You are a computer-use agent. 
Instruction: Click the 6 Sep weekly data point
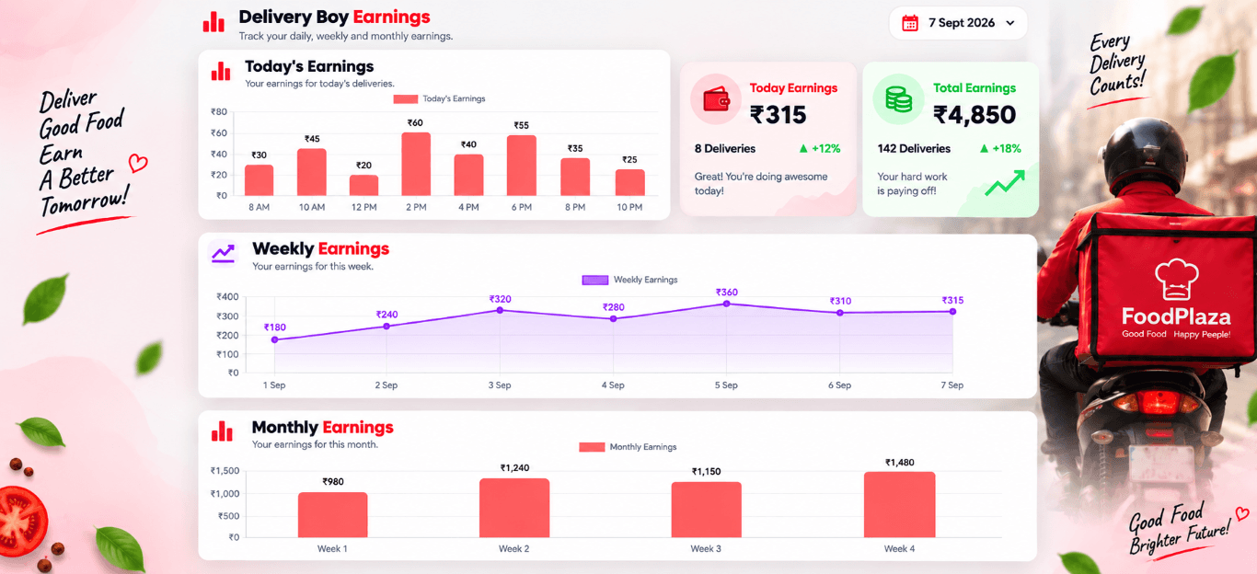tap(840, 313)
